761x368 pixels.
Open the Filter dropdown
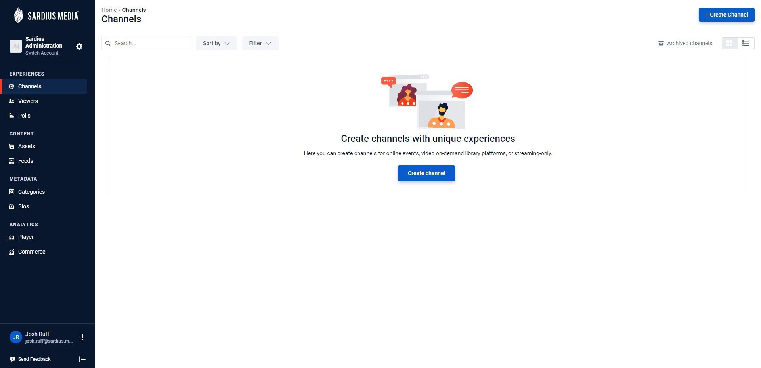[260, 43]
